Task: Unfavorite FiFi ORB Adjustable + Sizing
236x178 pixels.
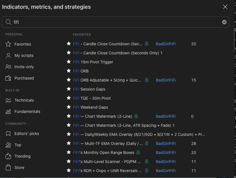Action: tap(69, 80)
